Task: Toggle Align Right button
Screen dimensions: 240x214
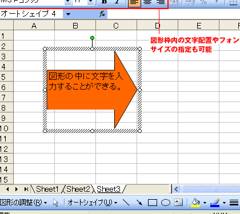Action: 161,2
